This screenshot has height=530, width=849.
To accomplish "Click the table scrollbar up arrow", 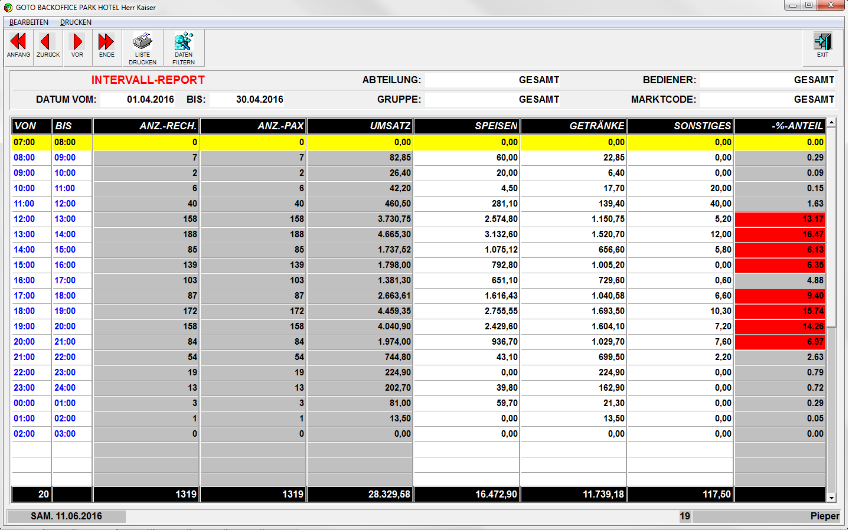I will click(831, 123).
